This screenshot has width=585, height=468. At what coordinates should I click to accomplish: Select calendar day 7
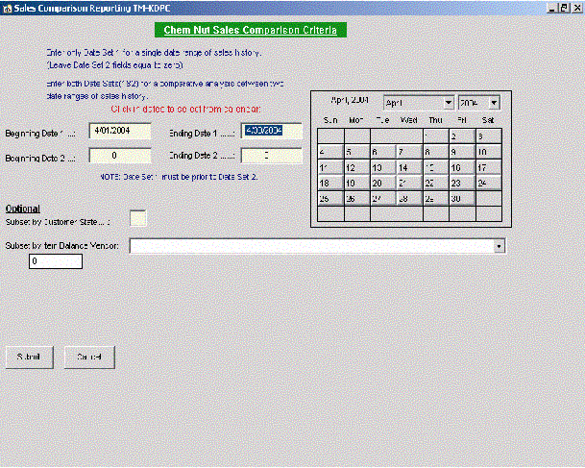tap(409, 152)
